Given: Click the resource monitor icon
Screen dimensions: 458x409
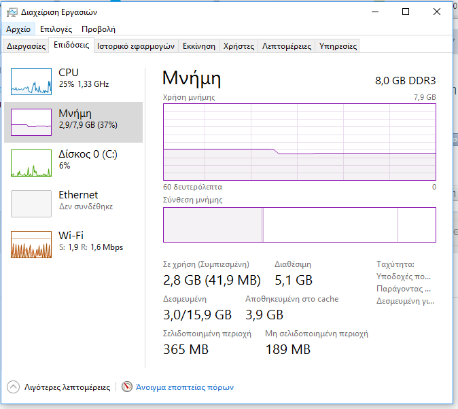Looking at the screenshot, I should pyautogui.click(x=126, y=387).
